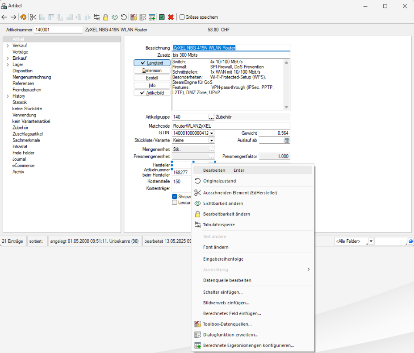Click the align top edges toolbar icon
Viewport: 414px width, 353px height.
click(x=51, y=17)
